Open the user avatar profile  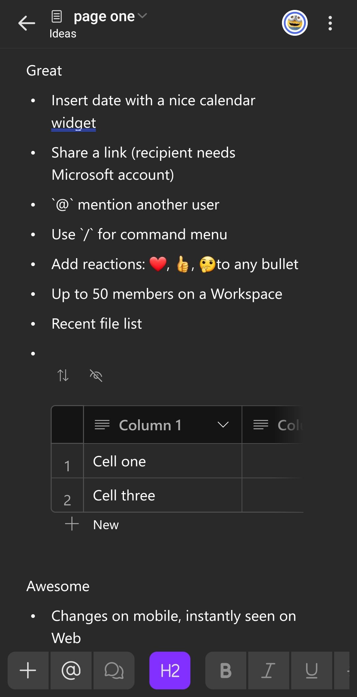[295, 23]
